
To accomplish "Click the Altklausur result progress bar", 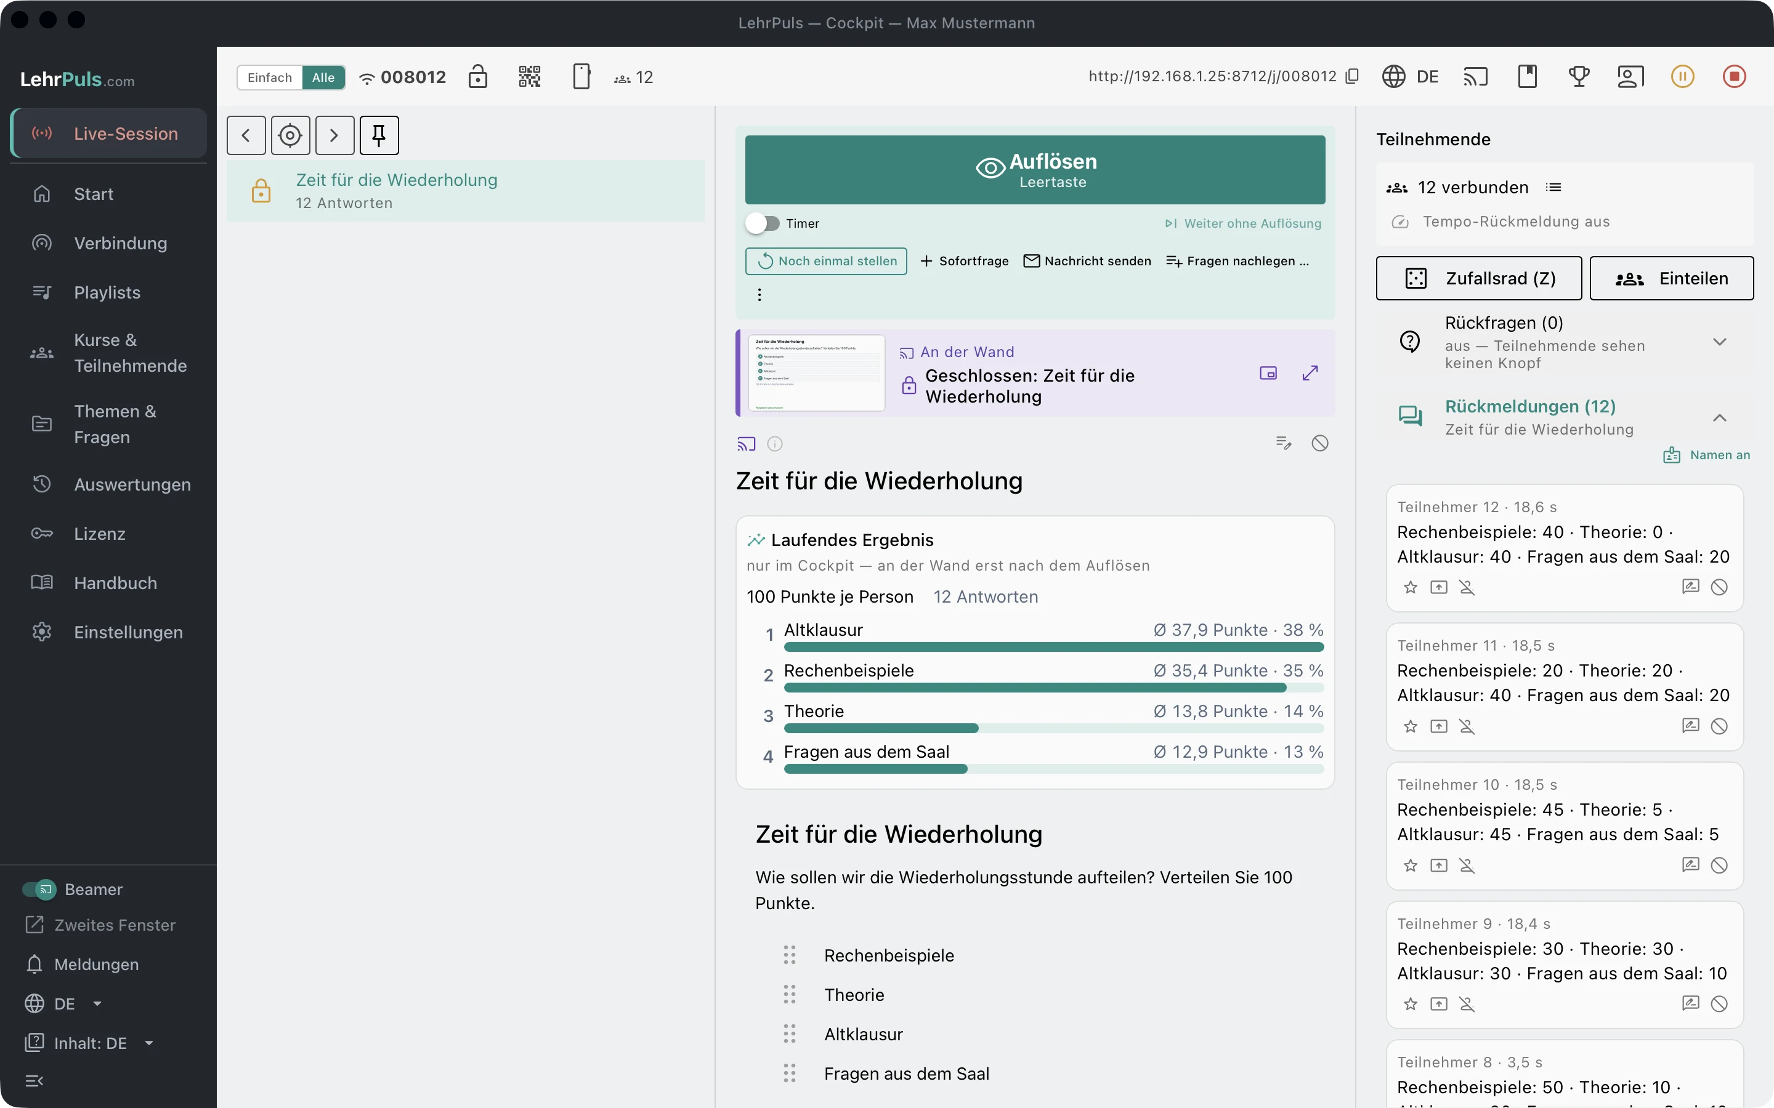I will (x=1053, y=647).
